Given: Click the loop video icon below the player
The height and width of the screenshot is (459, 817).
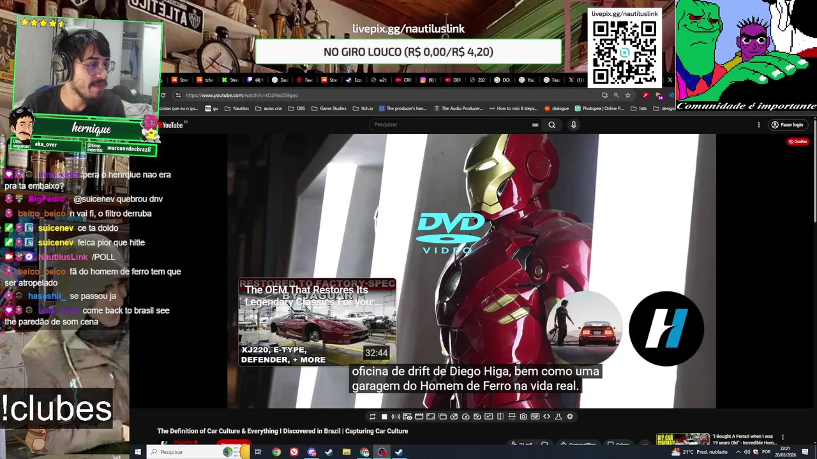Looking at the screenshot, I should [373, 416].
